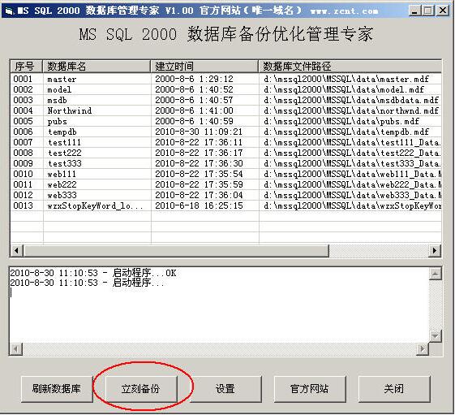This screenshot has height=415, width=455.
Task: Click serial number 0001
Action: (x=23, y=79)
